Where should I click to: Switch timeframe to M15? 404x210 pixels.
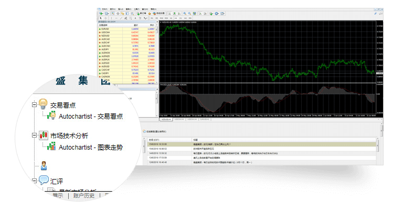pyautogui.click(x=161, y=18)
